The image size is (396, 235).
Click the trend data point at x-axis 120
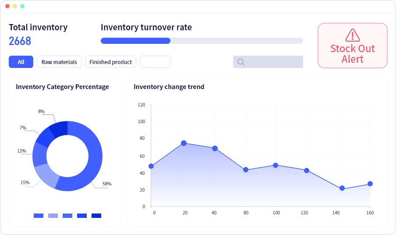click(307, 171)
